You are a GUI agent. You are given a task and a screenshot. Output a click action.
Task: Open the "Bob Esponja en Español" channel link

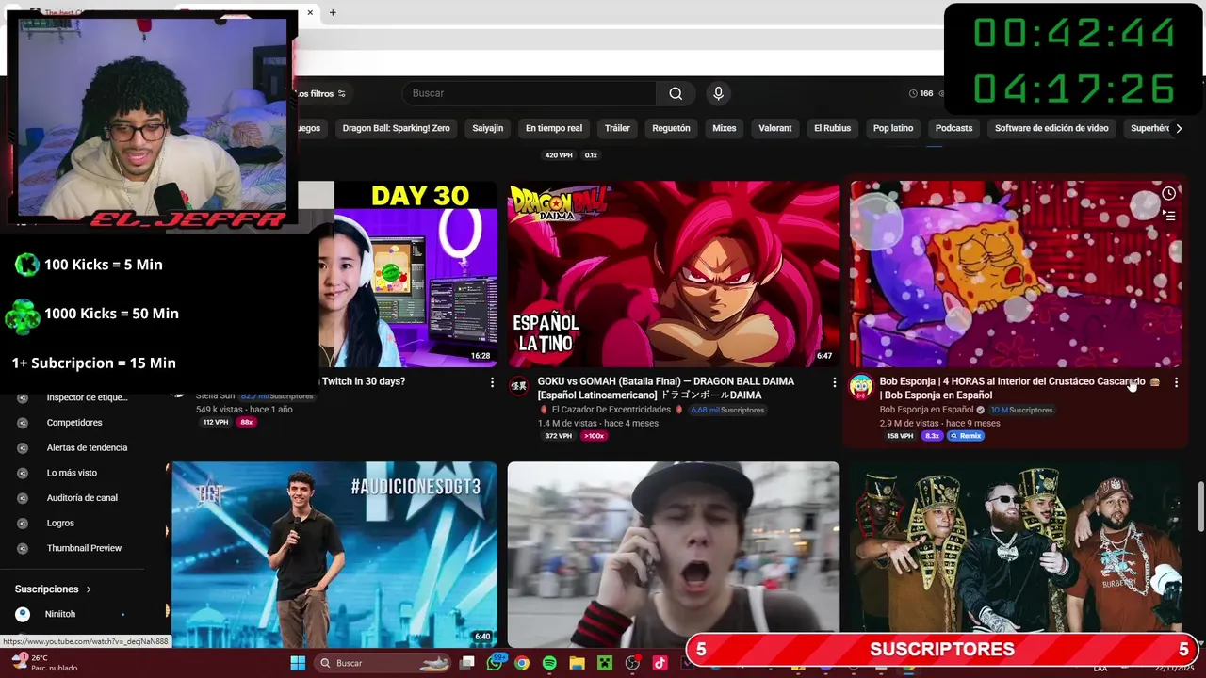coord(926,410)
